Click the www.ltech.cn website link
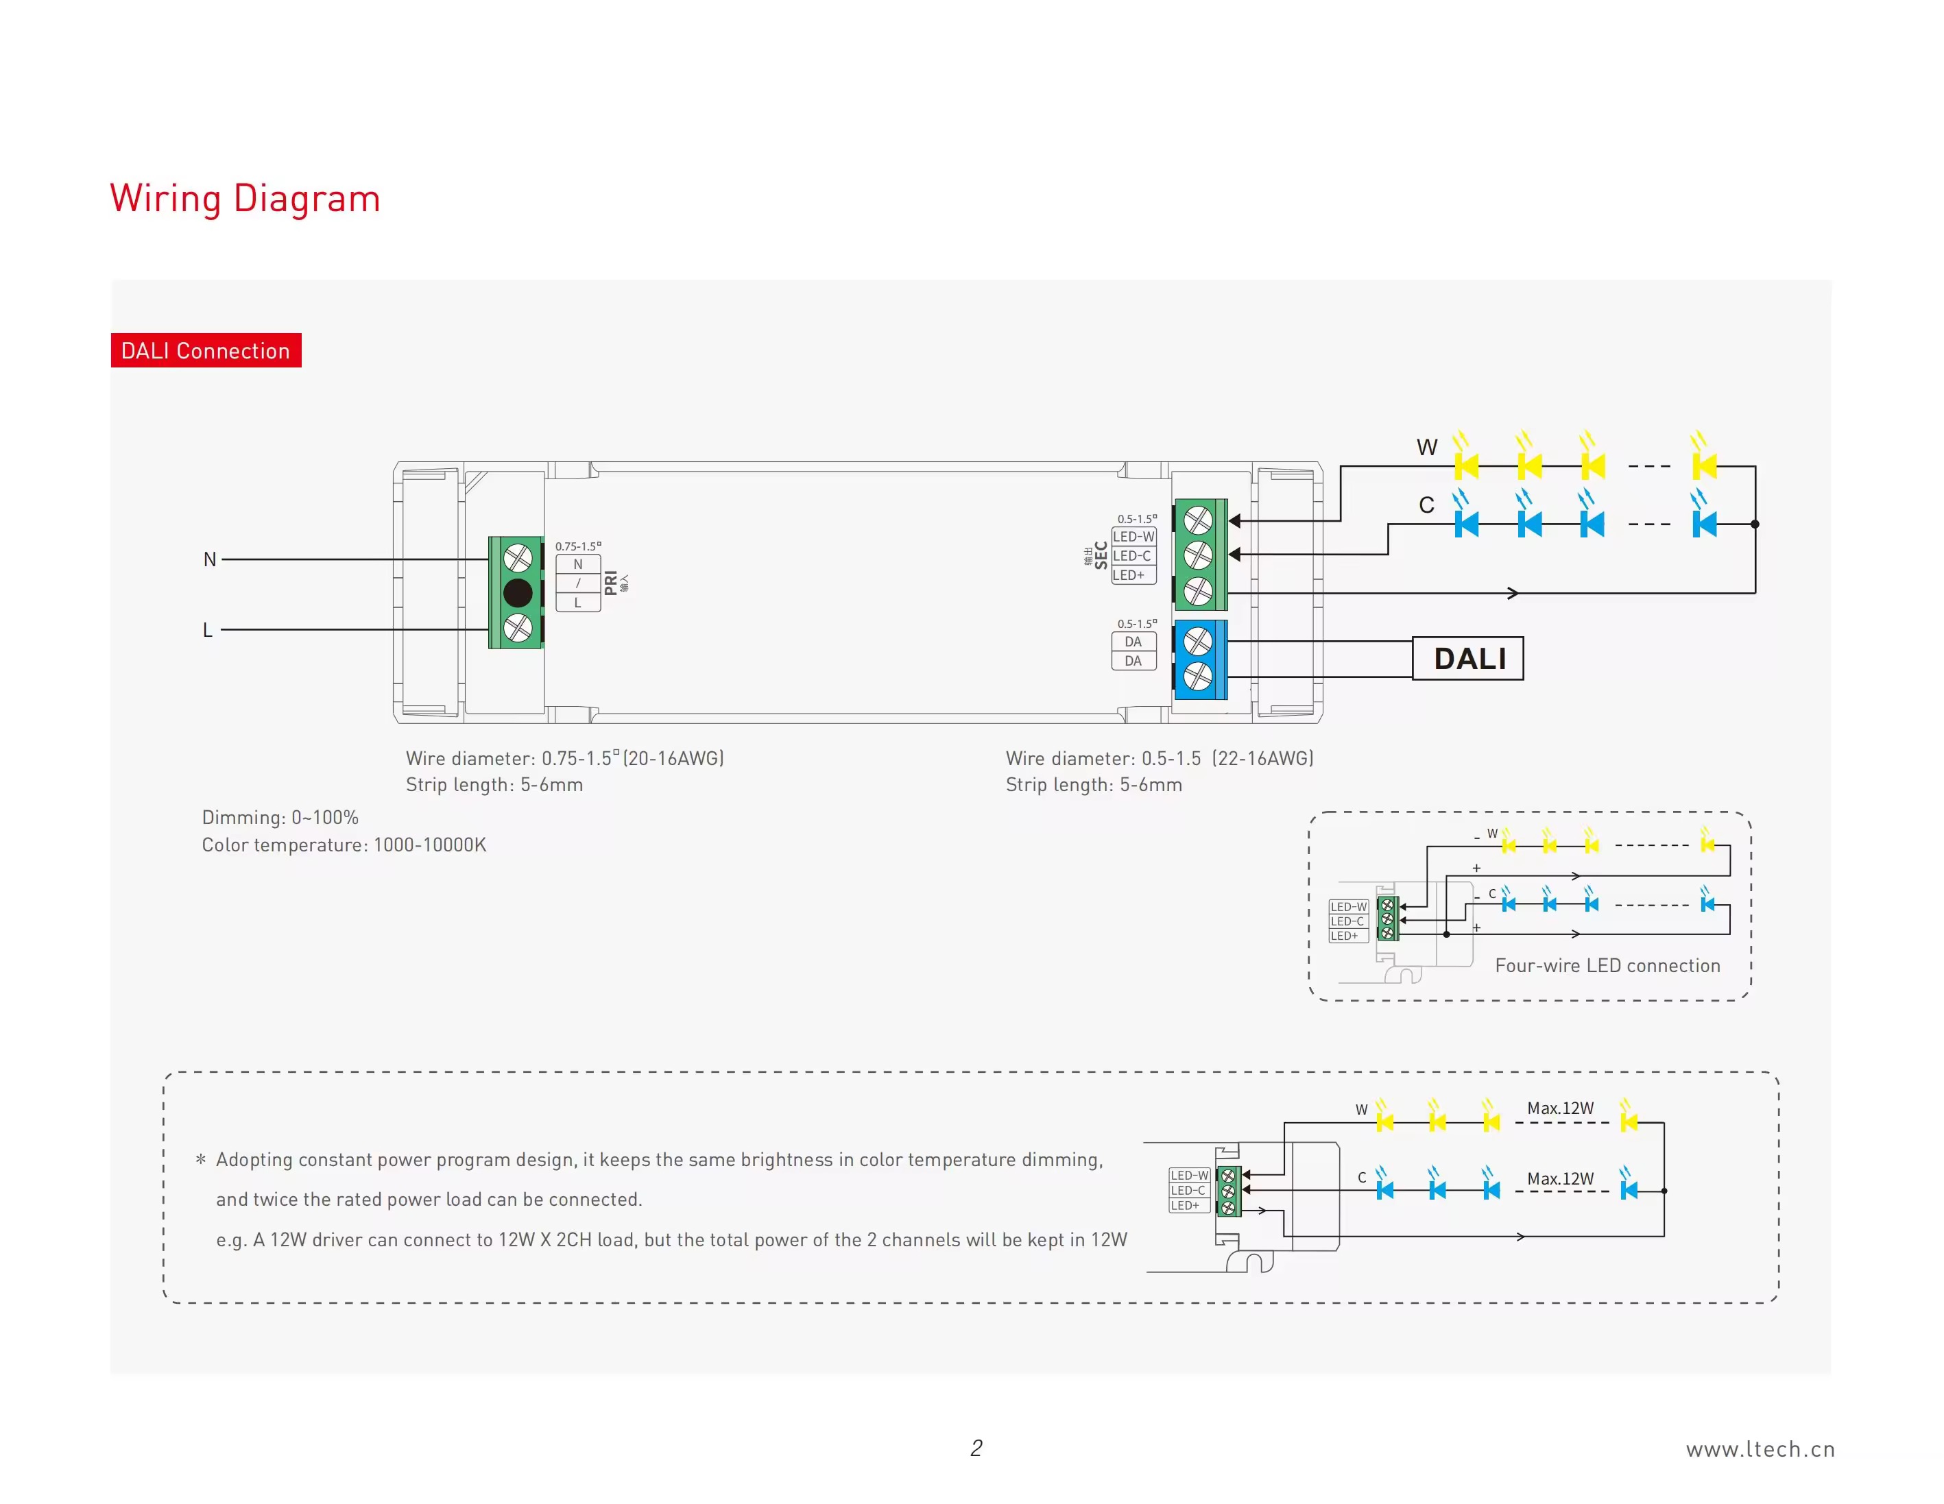This screenshot has width=1944, height=1504. click(x=1760, y=1449)
